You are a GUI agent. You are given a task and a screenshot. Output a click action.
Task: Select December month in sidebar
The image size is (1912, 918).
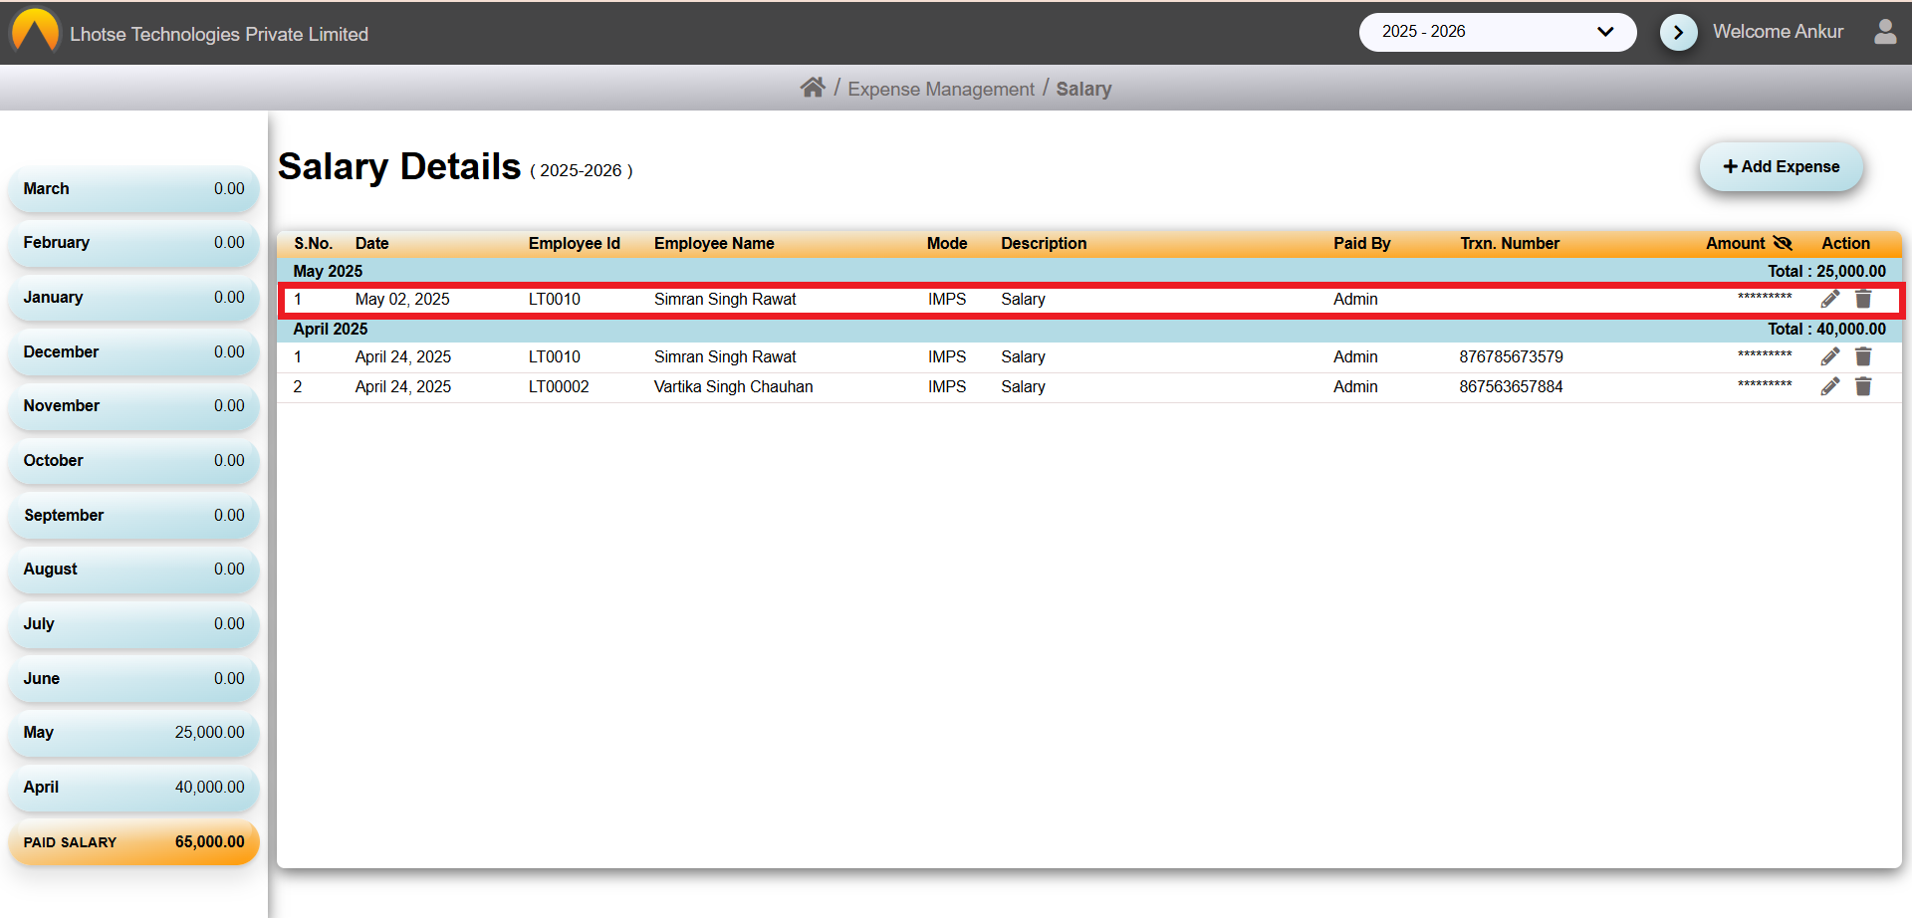pyautogui.click(x=133, y=352)
